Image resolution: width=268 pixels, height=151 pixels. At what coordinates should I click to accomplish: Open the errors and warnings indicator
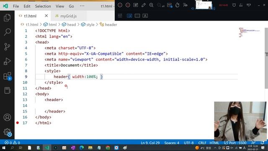12,143
